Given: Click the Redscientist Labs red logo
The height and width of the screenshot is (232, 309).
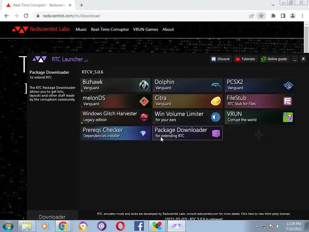Looking at the screenshot, I should click(20, 30).
